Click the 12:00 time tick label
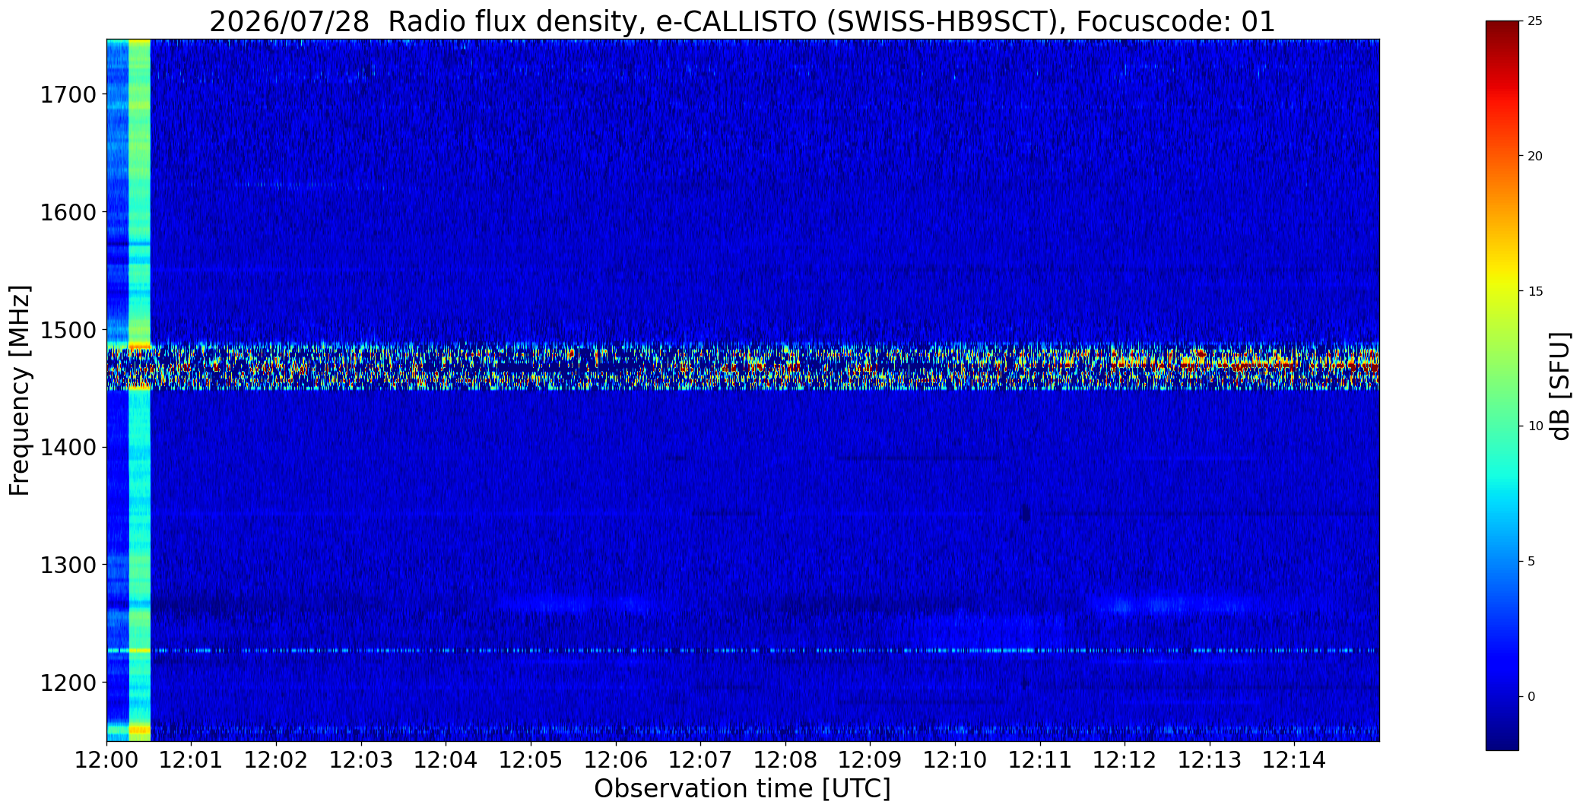The image size is (1583, 811). 106,760
